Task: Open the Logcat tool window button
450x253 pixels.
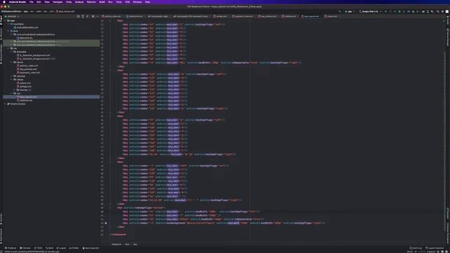Action: click(61, 248)
